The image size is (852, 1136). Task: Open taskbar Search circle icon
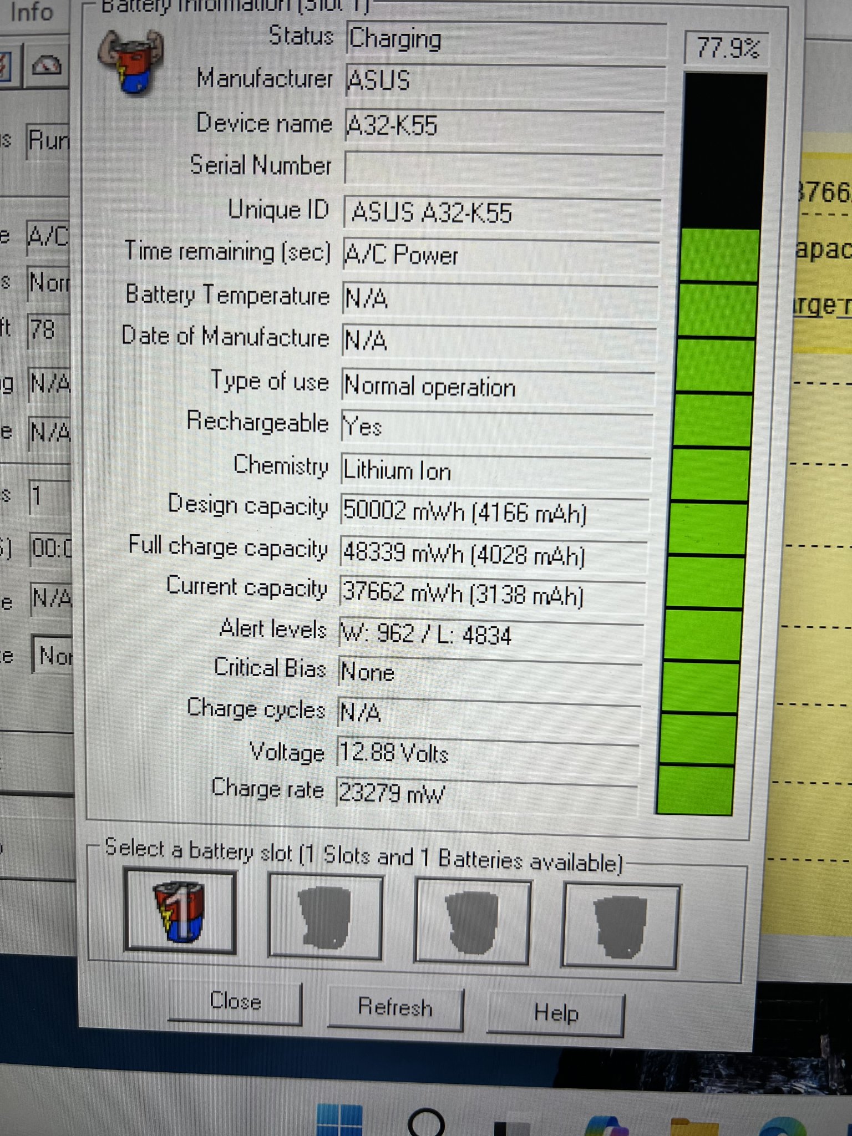(x=426, y=1120)
